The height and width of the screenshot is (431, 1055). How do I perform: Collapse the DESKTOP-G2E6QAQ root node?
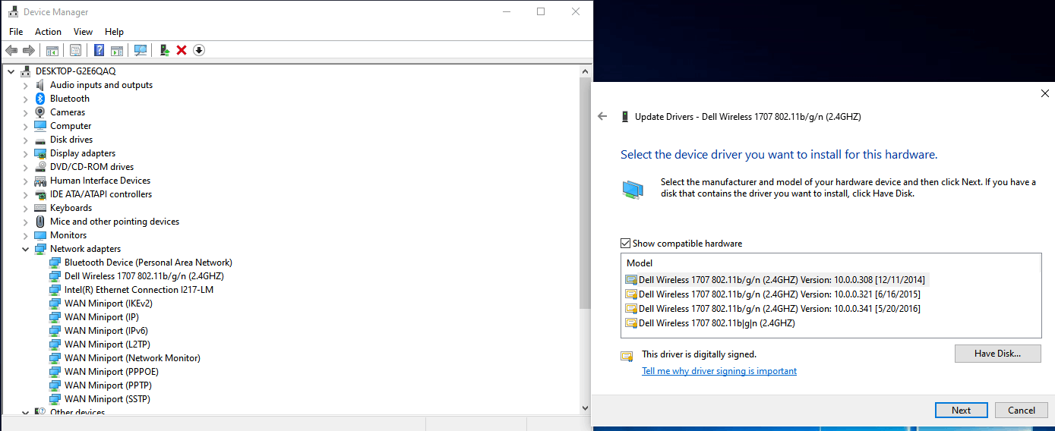click(x=11, y=71)
